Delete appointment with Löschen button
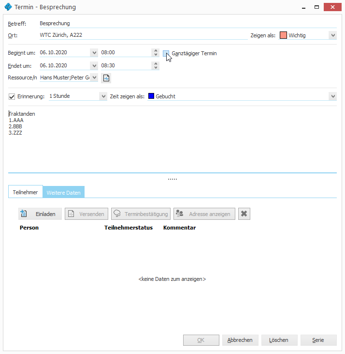 (x=279, y=340)
